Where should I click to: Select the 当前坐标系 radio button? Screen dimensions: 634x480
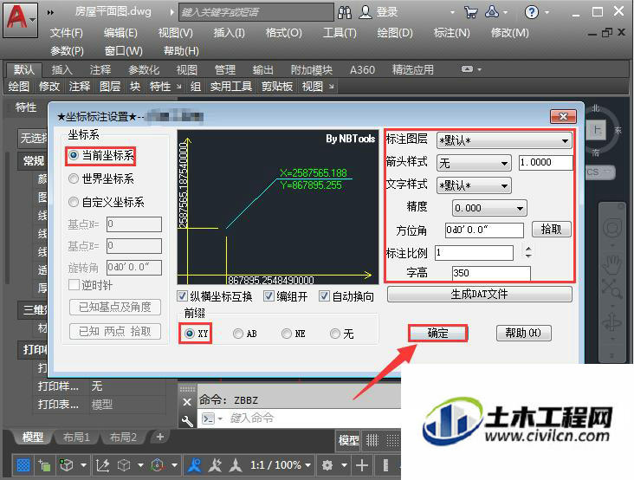73,155
